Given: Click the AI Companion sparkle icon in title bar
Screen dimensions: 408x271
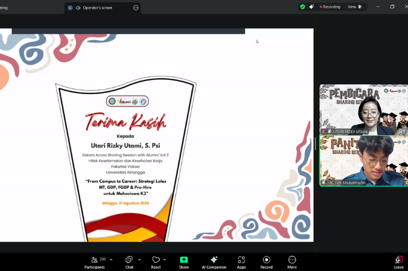Looking at the screenshot, I should pyautogui.click(x=311, y=7).
